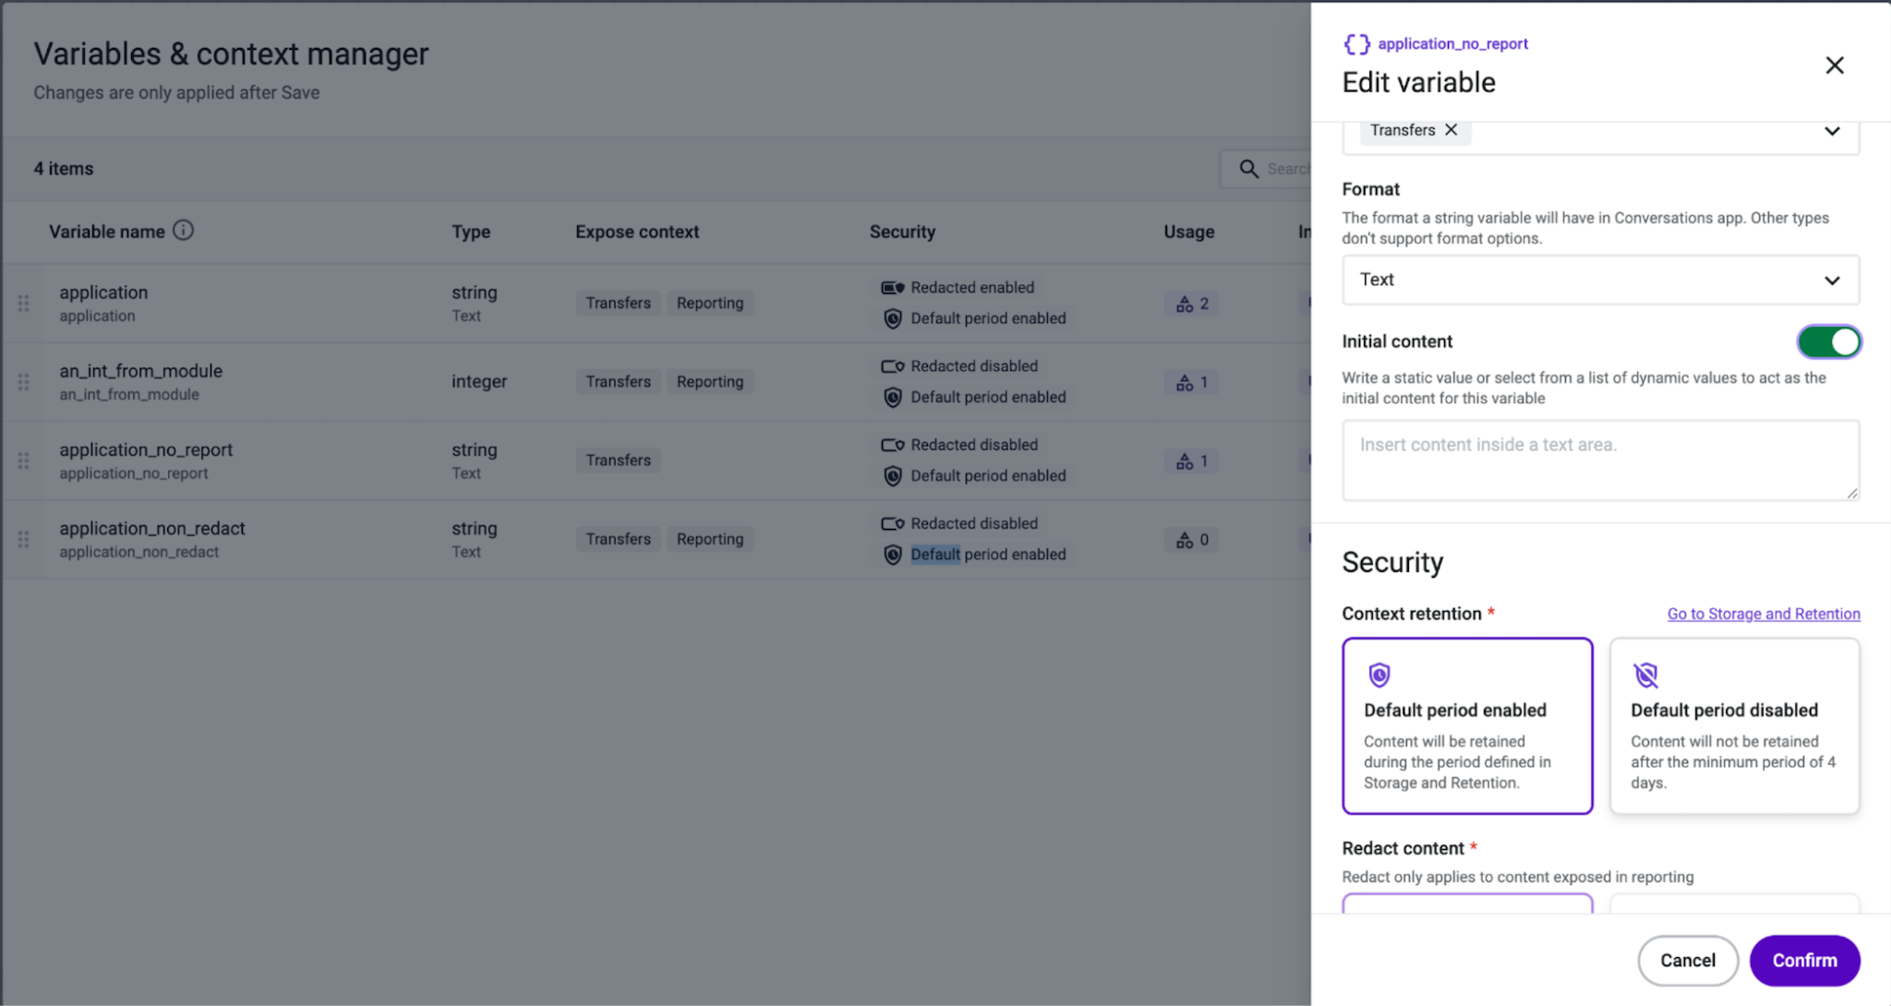
Task: Click the Type column header
Action: pyautogui.click(x=471, y=232)
